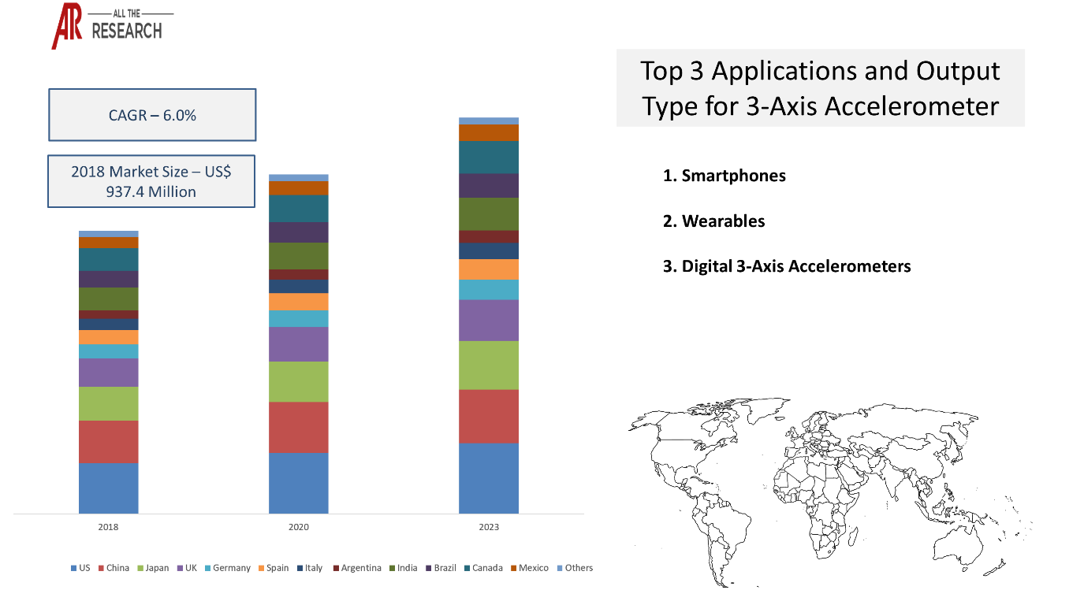1084x616 pixels.
Task: Toggle the India series visibility
Action: point(391,567)
